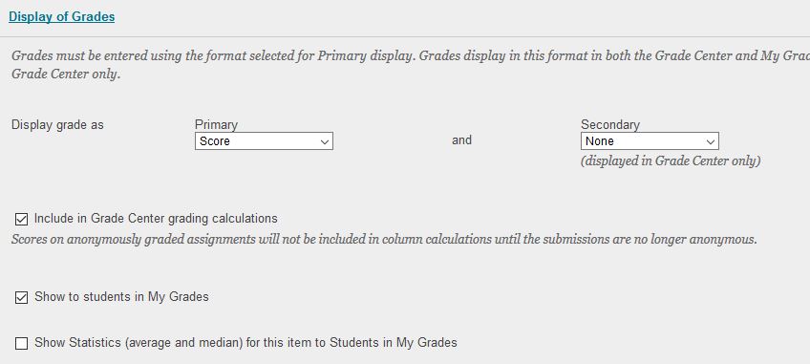This screenshot has width=810, height=364.
Task: Click the 'Show to students in My Grades' label
Action: click(121, 297)
